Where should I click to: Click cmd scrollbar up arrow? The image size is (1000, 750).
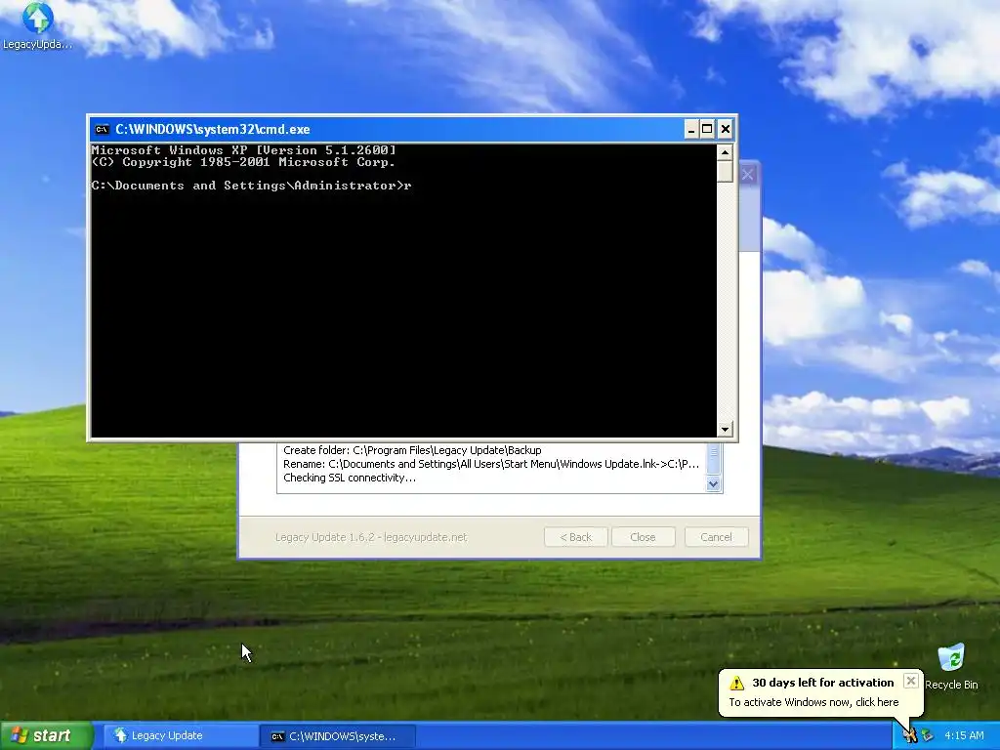click(725, 151)
